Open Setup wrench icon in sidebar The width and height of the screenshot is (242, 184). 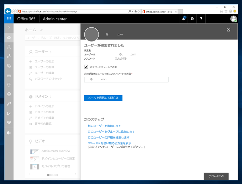pyautogui.click(x=9, y=104)
